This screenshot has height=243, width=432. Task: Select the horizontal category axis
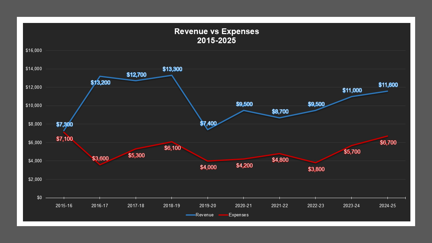[223, 197]
